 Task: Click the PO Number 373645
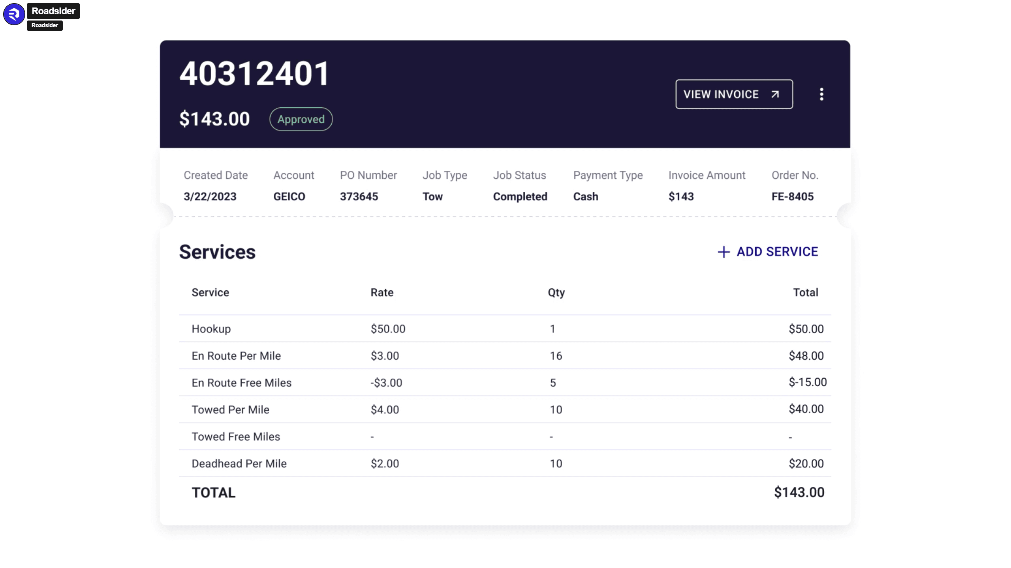tap(359, 196)
